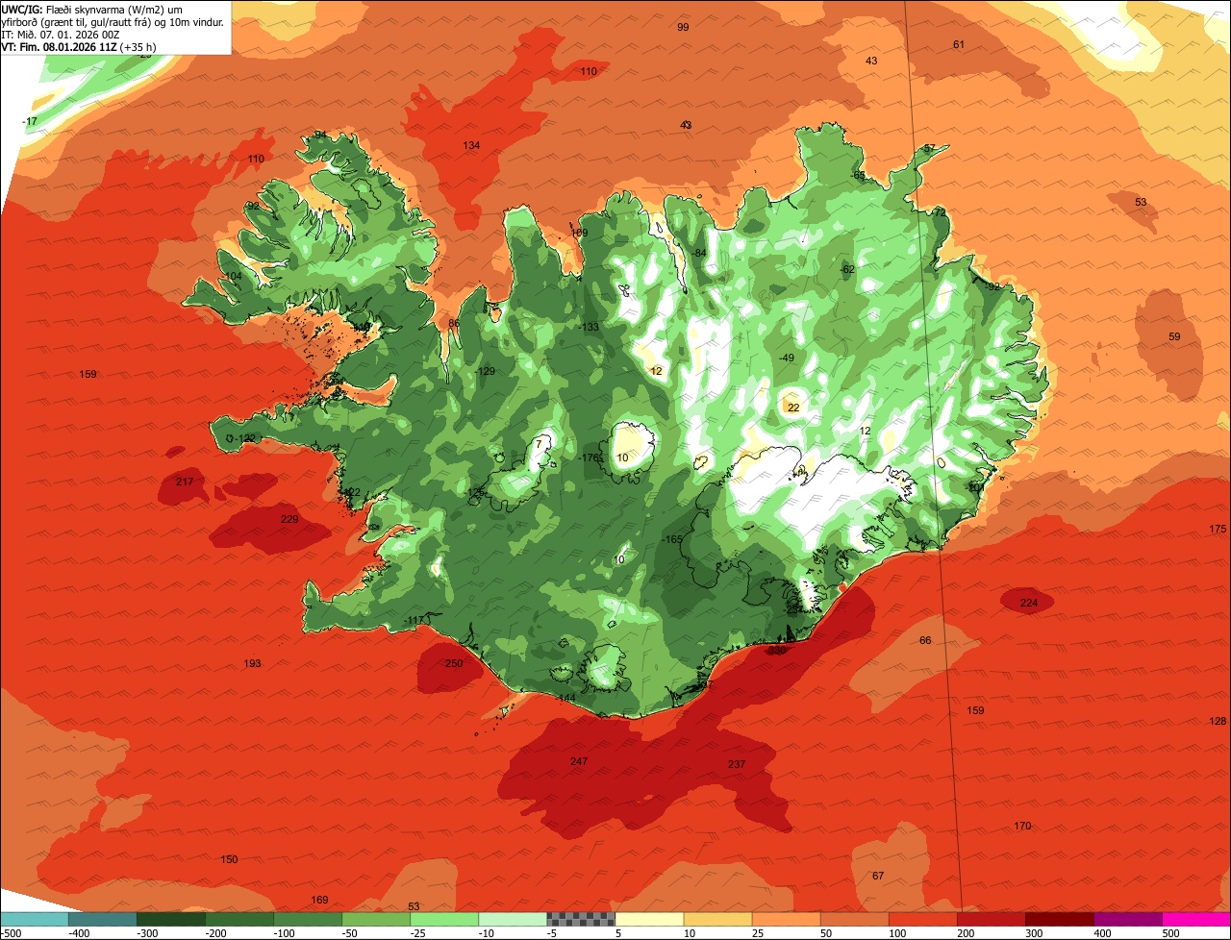The height and width of the screenshot is (940, 1231).
Task: Click the 400 to 500 purple legend swatch
Action: 1127,919
